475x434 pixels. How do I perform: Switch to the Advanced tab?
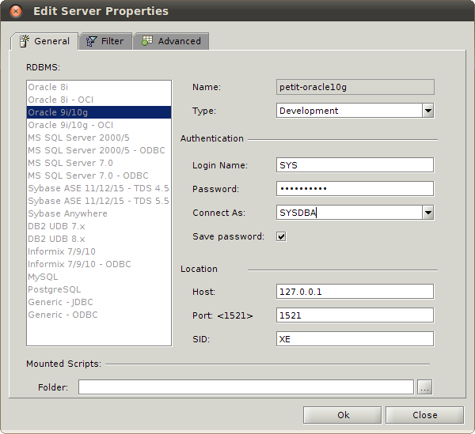pos(171,41)
